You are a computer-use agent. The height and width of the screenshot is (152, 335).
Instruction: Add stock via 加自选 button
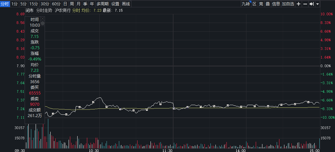tap(288, 4)
